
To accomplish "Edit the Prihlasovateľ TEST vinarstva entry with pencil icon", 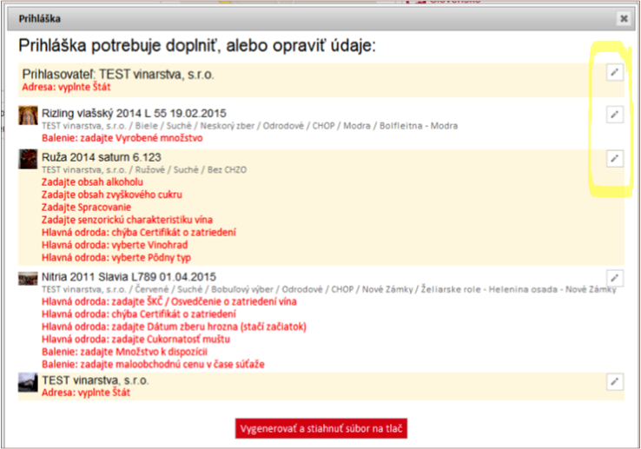I will 614,73.
